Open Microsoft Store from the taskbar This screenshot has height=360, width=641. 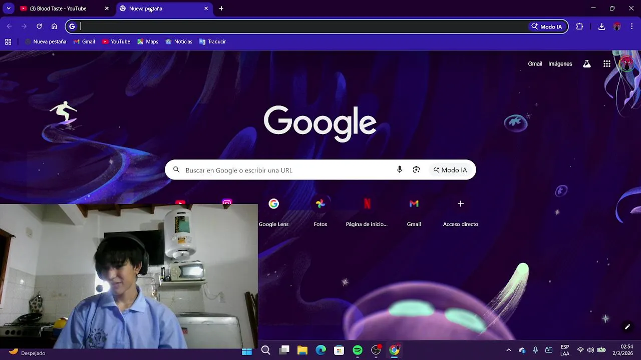pos(339,350)
